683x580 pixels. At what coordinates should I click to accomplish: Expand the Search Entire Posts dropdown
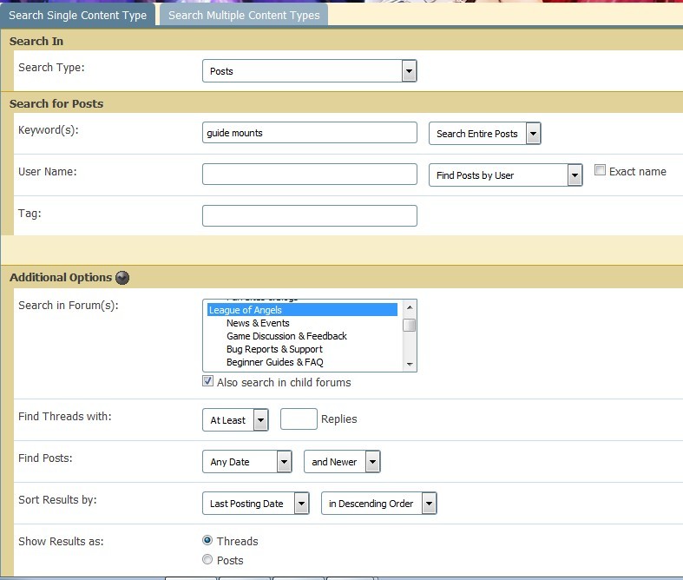pos(484,134)
